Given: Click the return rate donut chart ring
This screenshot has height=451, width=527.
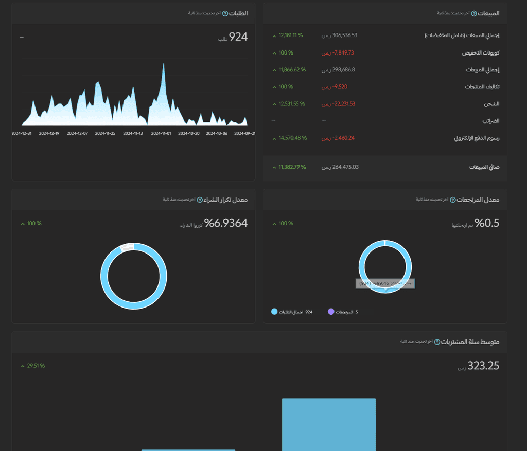Looking at the screenshot, I should 362,267.
